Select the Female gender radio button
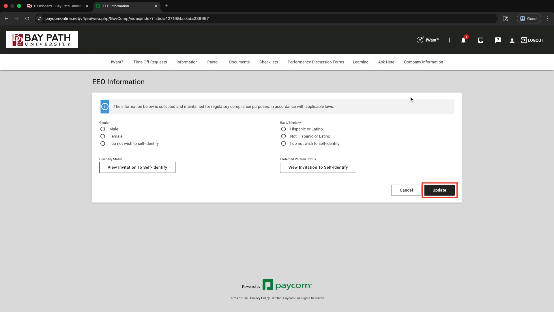The width and height of the screenshot is (554, 312). pos(103,136)
